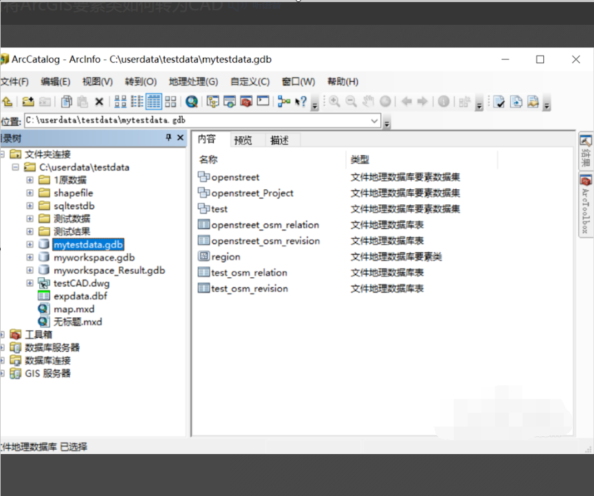
Task: Click the What's This help icon
Action: [301, 102]
